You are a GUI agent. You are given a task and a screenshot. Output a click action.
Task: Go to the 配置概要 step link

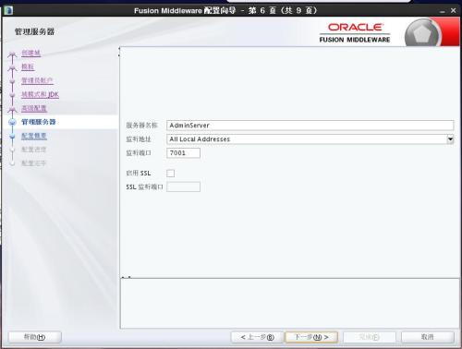(x=34, y=136)
